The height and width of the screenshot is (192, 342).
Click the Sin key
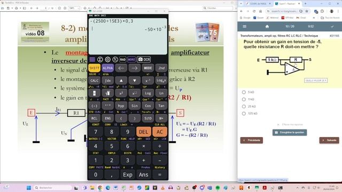(134, 106)
